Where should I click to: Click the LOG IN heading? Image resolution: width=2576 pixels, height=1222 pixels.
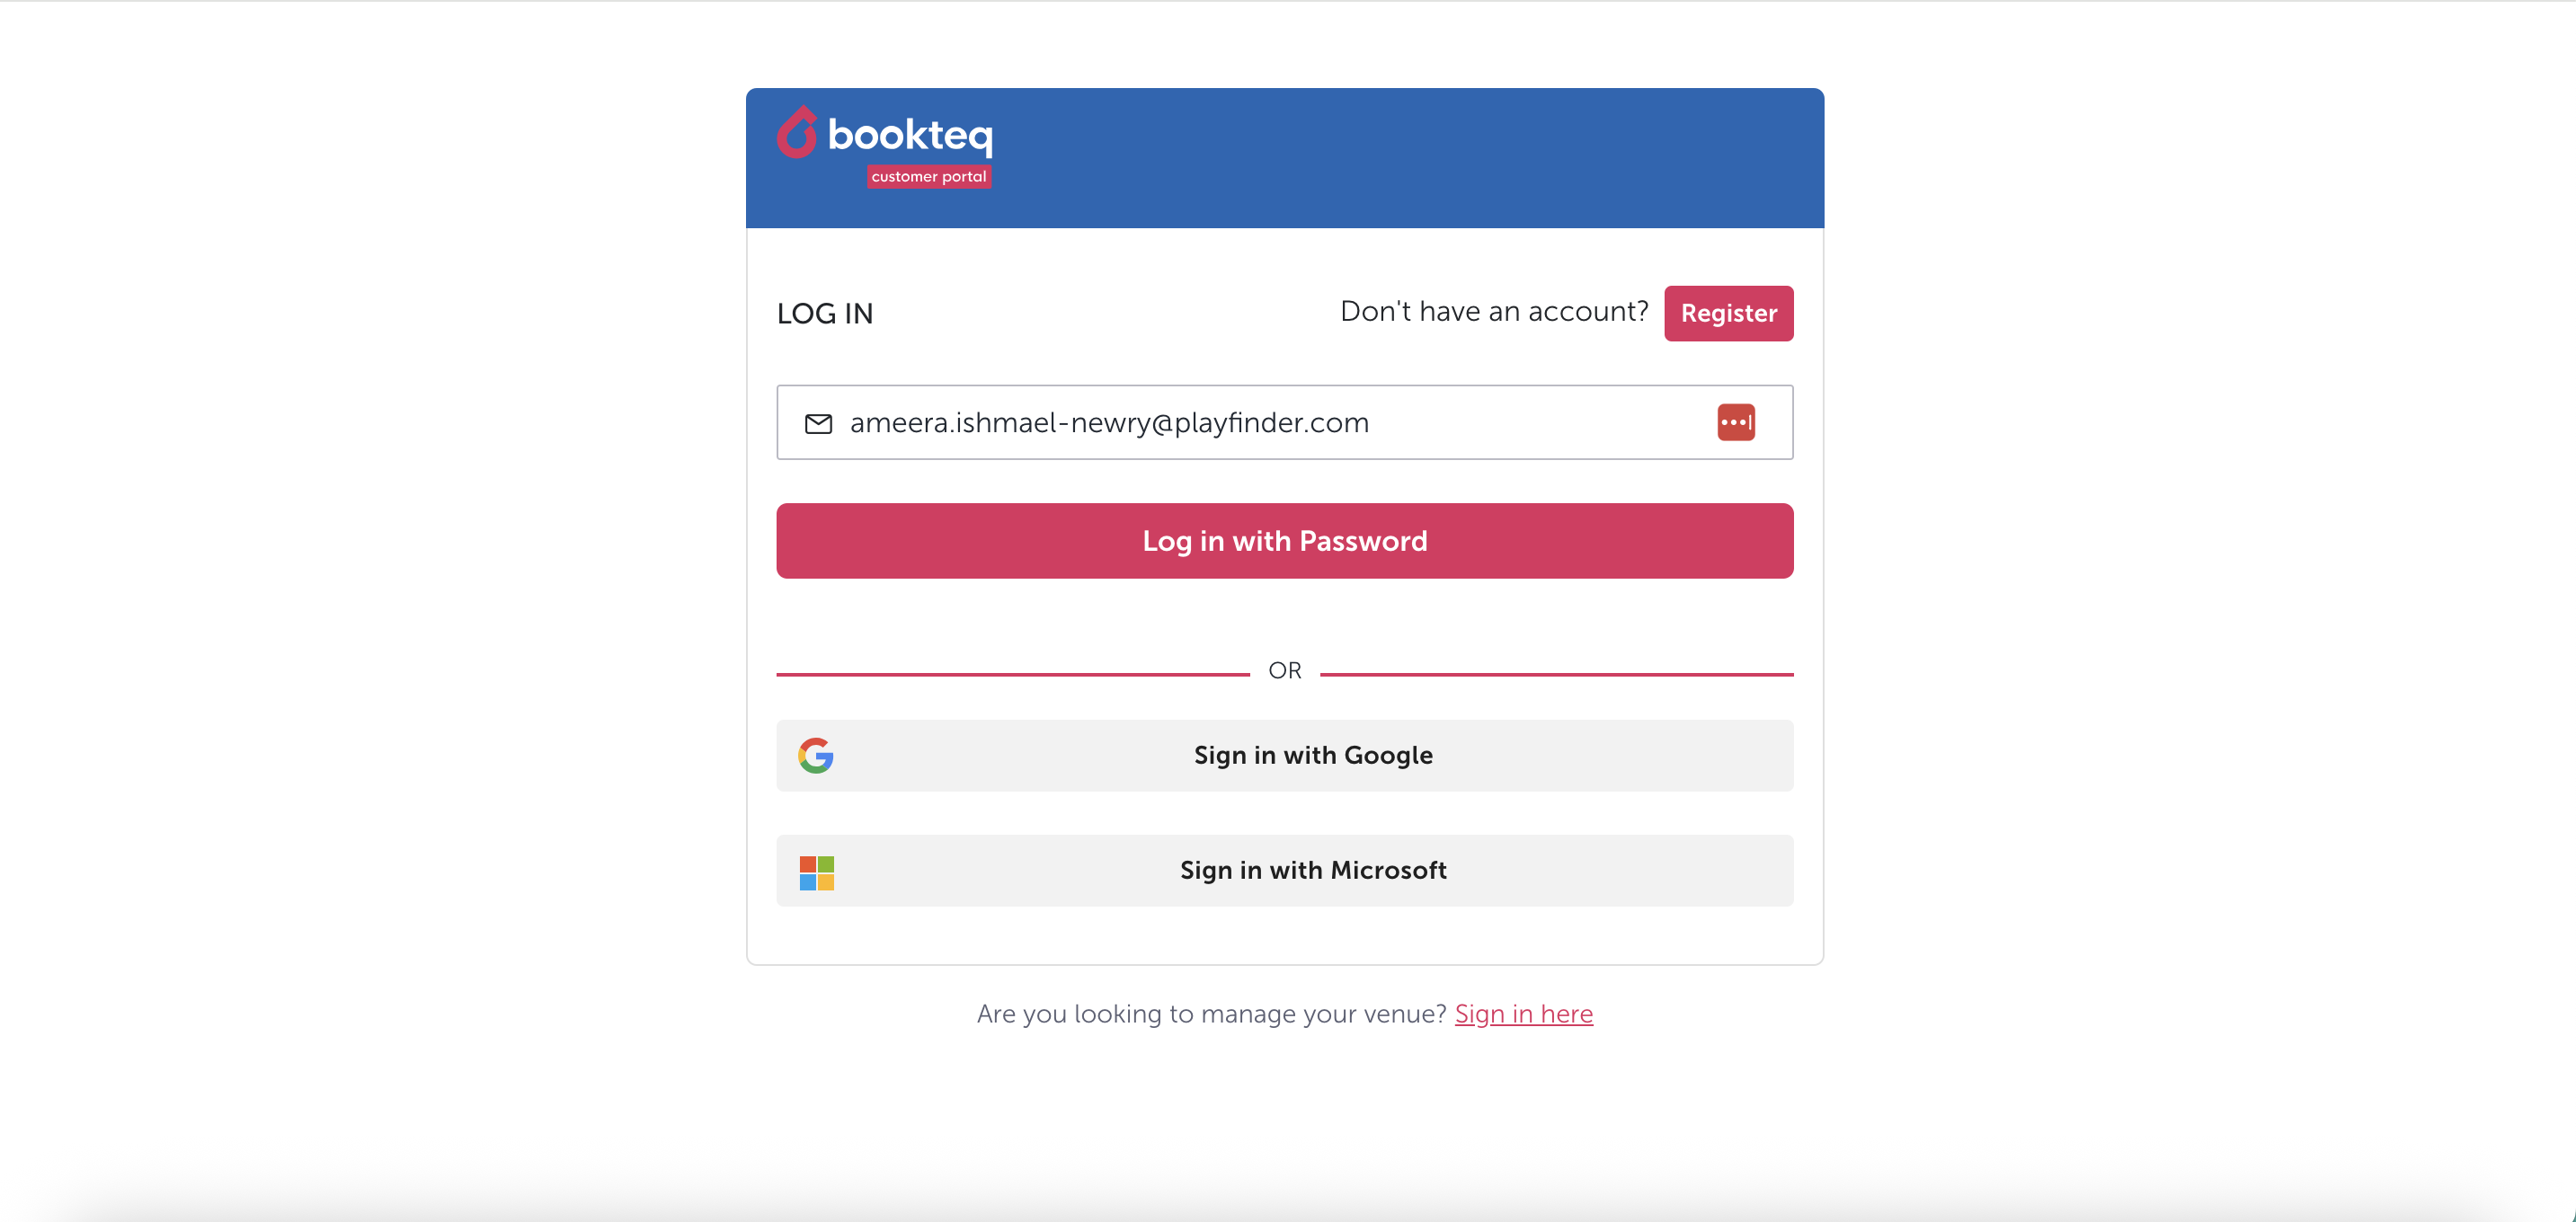click(x=825, y=314)
